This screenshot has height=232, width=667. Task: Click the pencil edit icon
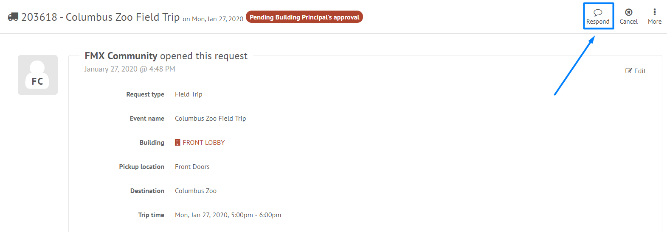(629, 71)
